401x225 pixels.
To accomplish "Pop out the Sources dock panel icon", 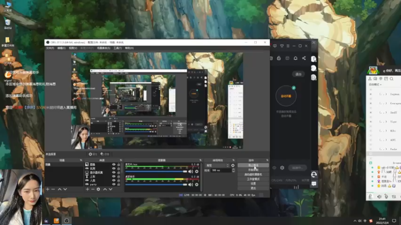I will tap(121, 160).
